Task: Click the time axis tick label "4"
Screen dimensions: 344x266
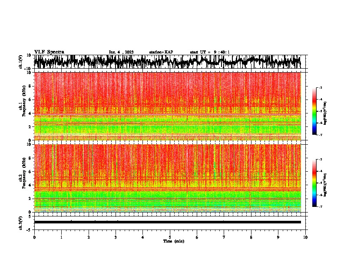Action: (x=143, y=237)
